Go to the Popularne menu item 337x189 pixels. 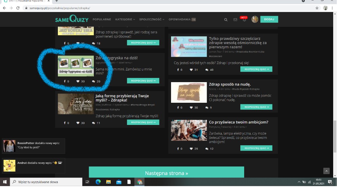click(102, 19)
